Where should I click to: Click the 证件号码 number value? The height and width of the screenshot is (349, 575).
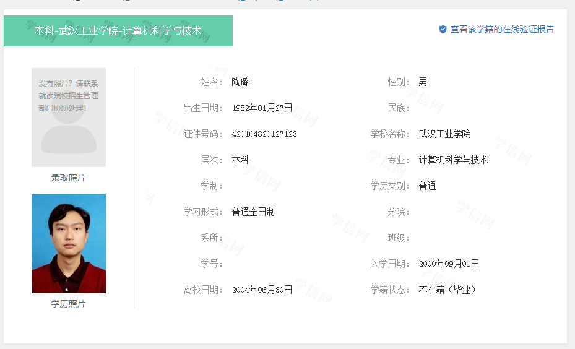(x=264, y=134)
